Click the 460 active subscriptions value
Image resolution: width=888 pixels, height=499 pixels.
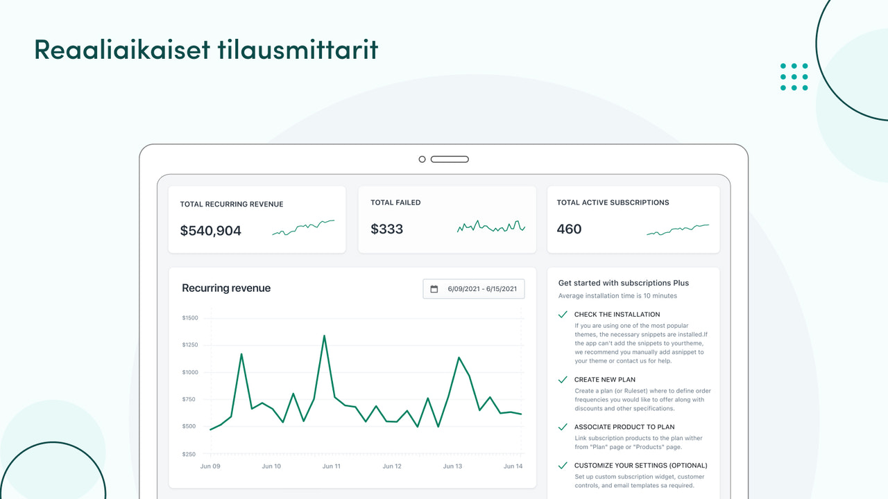[x=569, y=229]
